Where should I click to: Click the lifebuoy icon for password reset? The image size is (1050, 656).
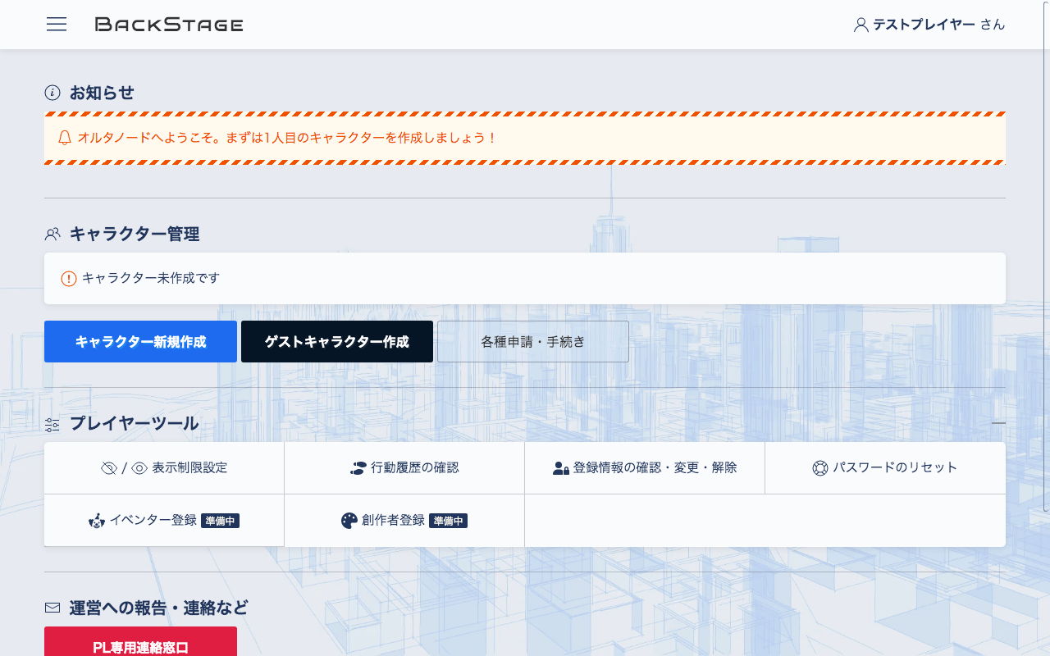click(x=820, y=468)
